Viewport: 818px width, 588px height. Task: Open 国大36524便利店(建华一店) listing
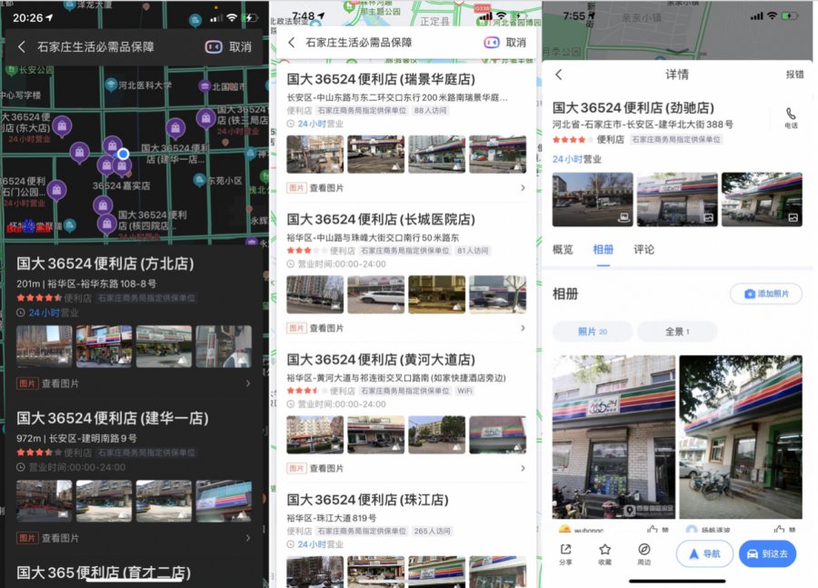pos(112,418)
